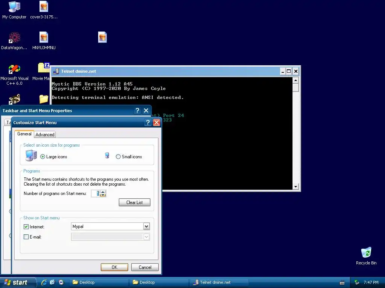Image resolution: width=385 pixels, height=288 pixels.
Task: Select Small icons radio button
Action: (118, 157)
